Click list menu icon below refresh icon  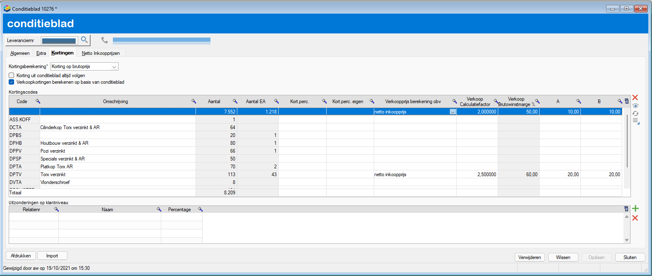[636, 121]
